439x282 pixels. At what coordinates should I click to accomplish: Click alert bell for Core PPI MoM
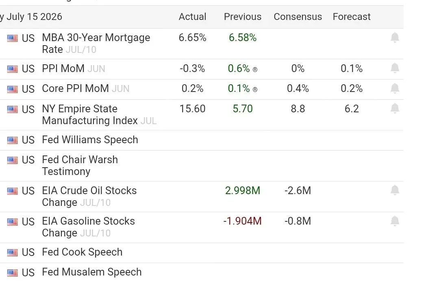click(395, 88)
